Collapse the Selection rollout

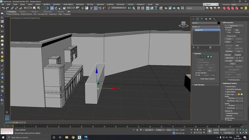[198, 54]
